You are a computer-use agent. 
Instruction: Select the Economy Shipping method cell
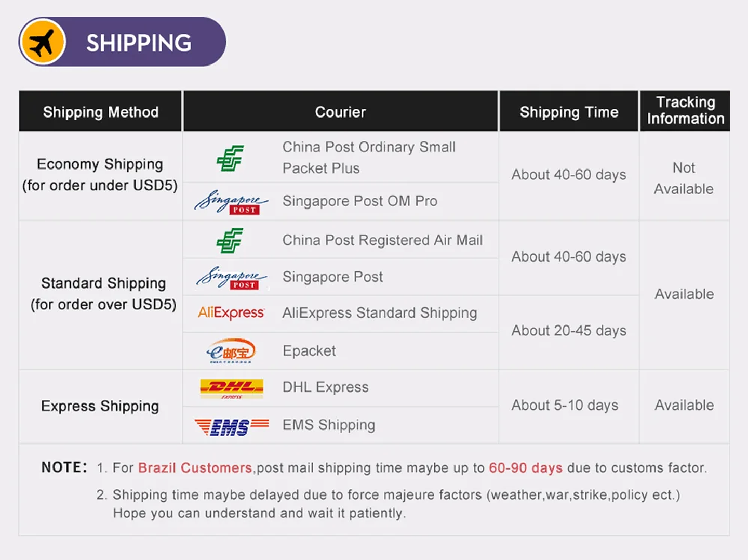[100, 175]
